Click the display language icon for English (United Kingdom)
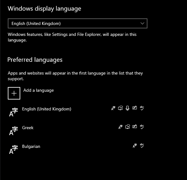Viewport: 187px width, 180px height. click(x=113, y=109)
